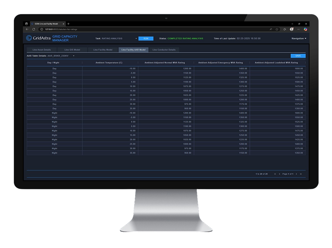This screenshot has width=332, height=248.
Task: Click the GridAstra logo
Action: pos(38,38)
